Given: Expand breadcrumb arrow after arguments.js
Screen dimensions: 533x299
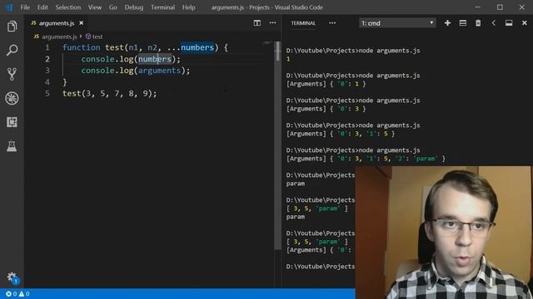Looking at the screenshot, I should pyautogui.click(x=81, y=37).
